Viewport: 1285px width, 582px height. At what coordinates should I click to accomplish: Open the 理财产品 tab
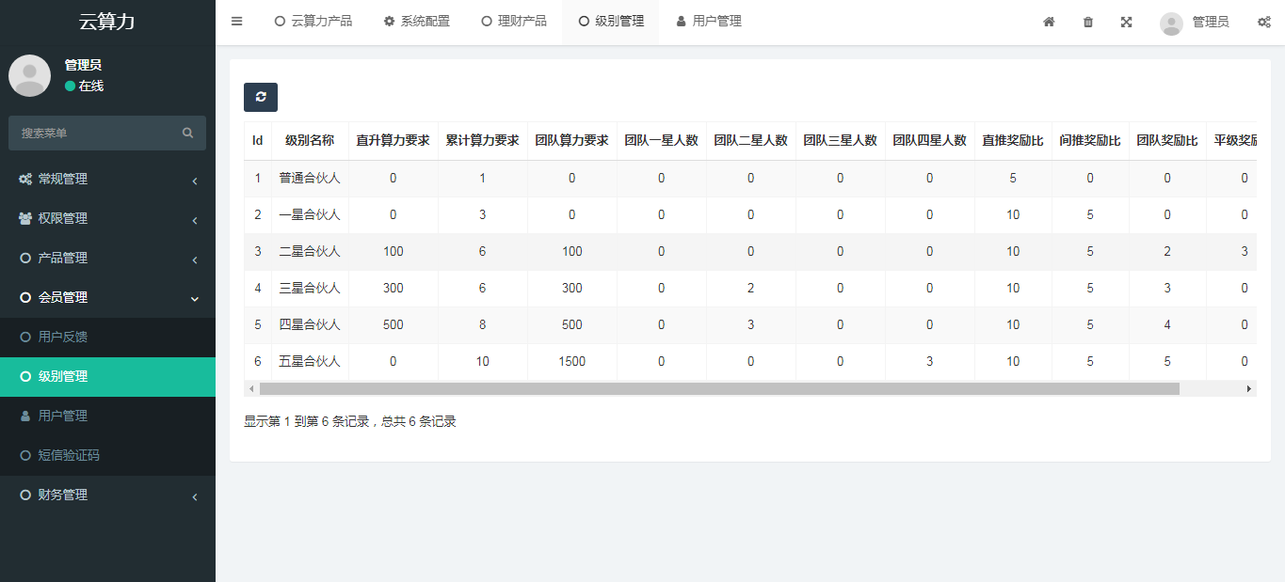515,21
